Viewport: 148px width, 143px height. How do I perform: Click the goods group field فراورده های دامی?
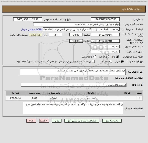point(73,85)
